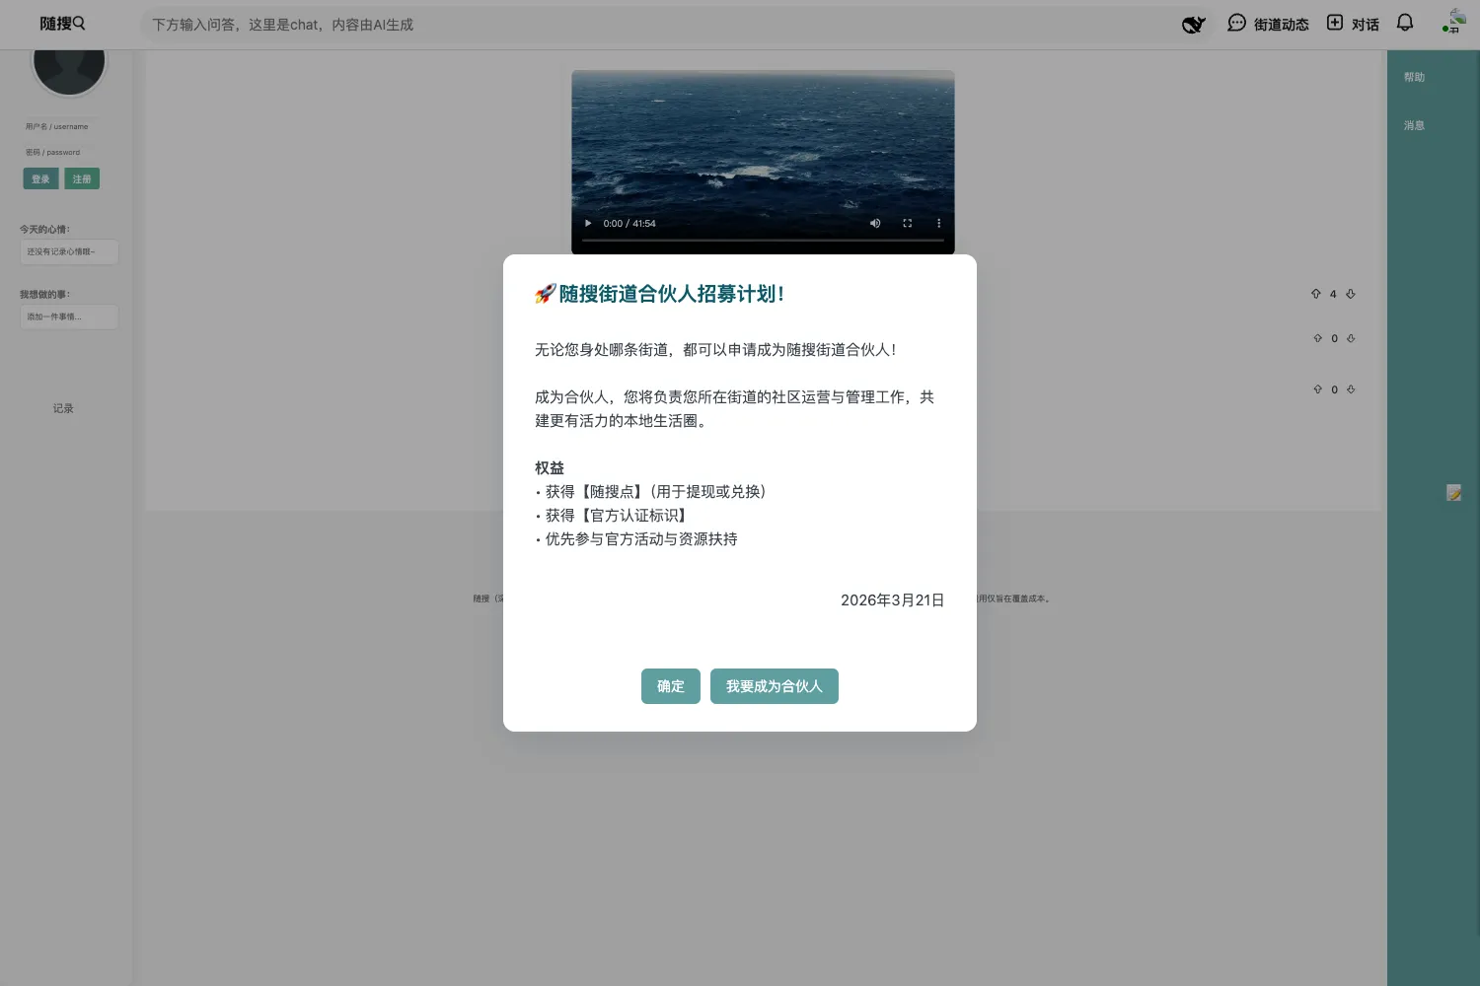This screenshot has height=986, width=1480.
Task: Click the 登录 login button
Action: [x=40, y=178]
